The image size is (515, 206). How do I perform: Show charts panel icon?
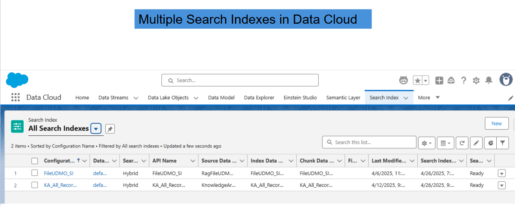point(490,143)
